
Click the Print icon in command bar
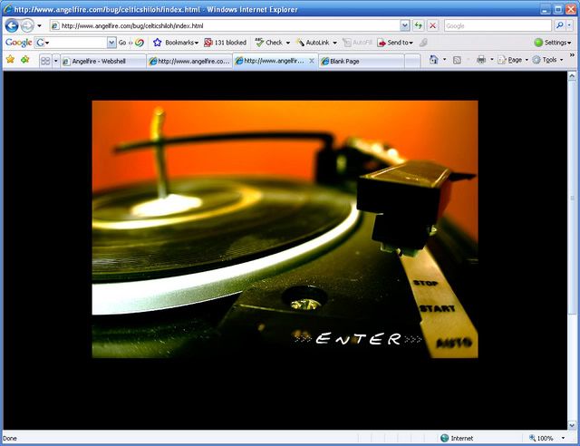(481, 60)
